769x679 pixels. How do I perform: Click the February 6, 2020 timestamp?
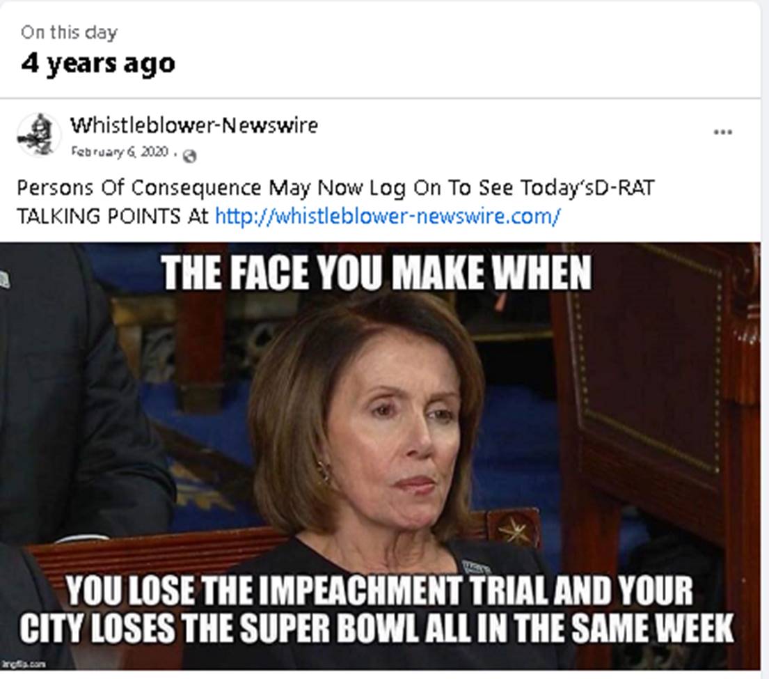tap(120, 152)
